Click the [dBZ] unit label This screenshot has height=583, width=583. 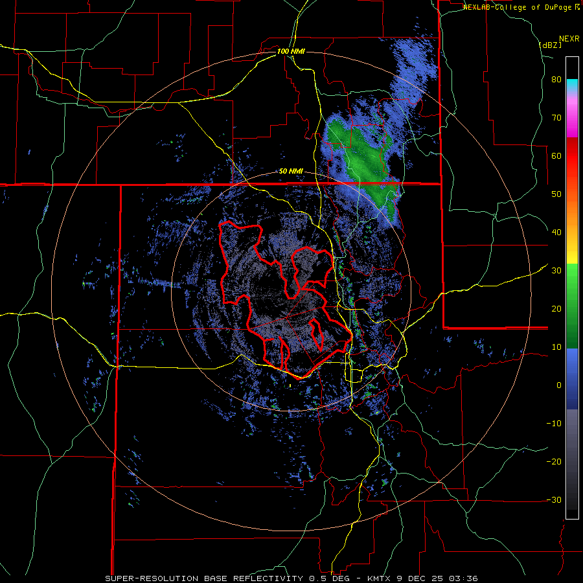click(550, 45)
